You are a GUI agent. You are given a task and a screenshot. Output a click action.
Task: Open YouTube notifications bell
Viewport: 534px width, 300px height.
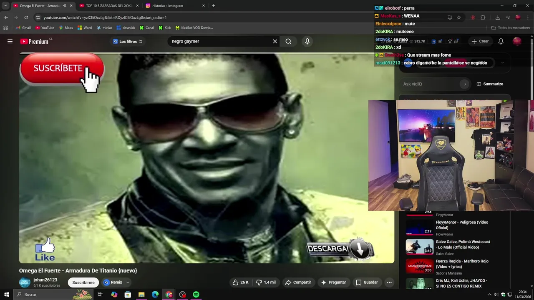click(501, 41)
